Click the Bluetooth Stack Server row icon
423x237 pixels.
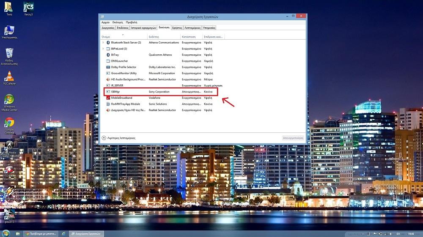tap(108, 43)
